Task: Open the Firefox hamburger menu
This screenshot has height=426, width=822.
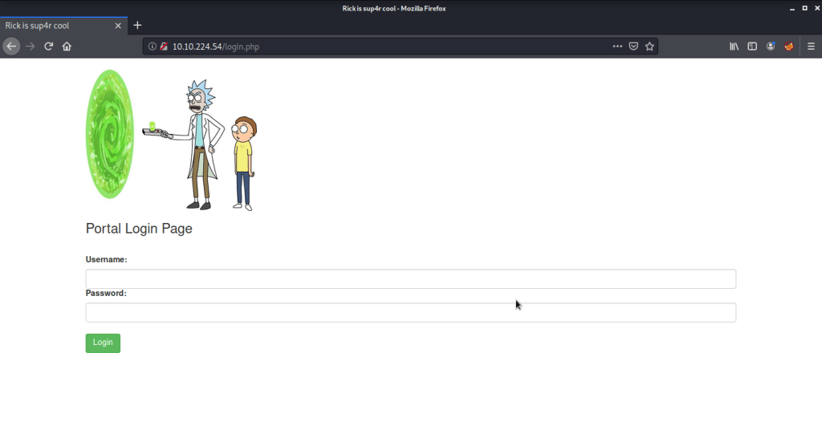Action: pos(811,47)
